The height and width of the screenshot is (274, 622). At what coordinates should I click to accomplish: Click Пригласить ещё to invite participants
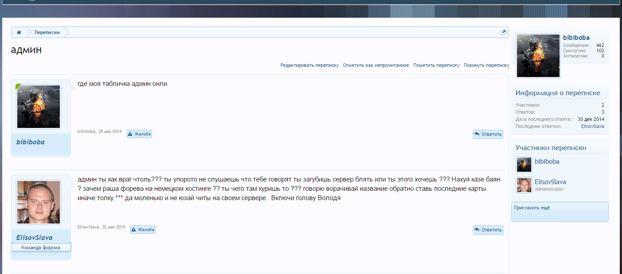point(532,208)
